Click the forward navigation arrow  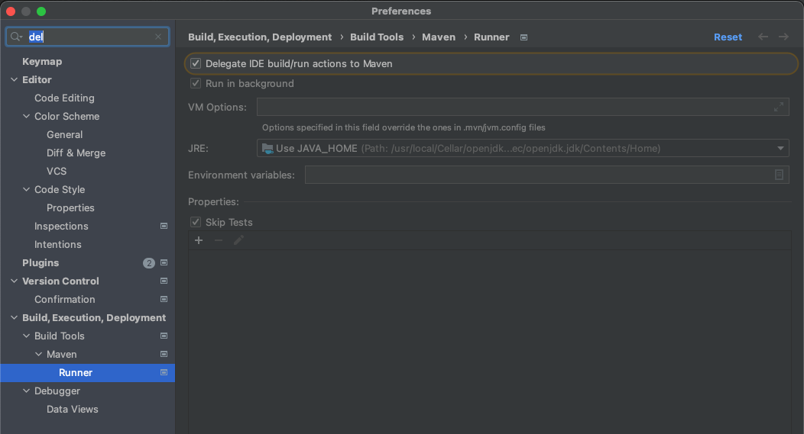(783, 37)
